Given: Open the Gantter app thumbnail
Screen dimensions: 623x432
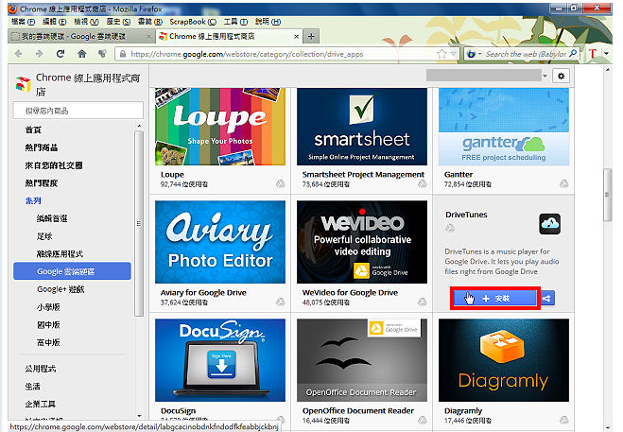Looking at the screenshot, I should (503, 127).
